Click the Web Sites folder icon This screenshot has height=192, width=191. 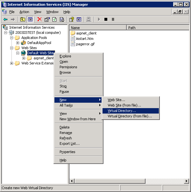pyautogui.click(x=17, y=48)
